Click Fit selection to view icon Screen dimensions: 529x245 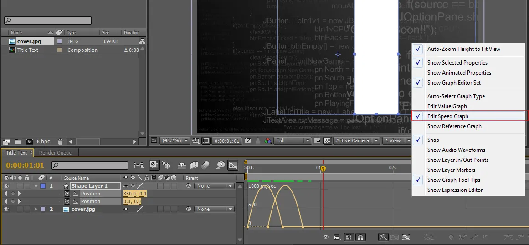coord(395,237)
